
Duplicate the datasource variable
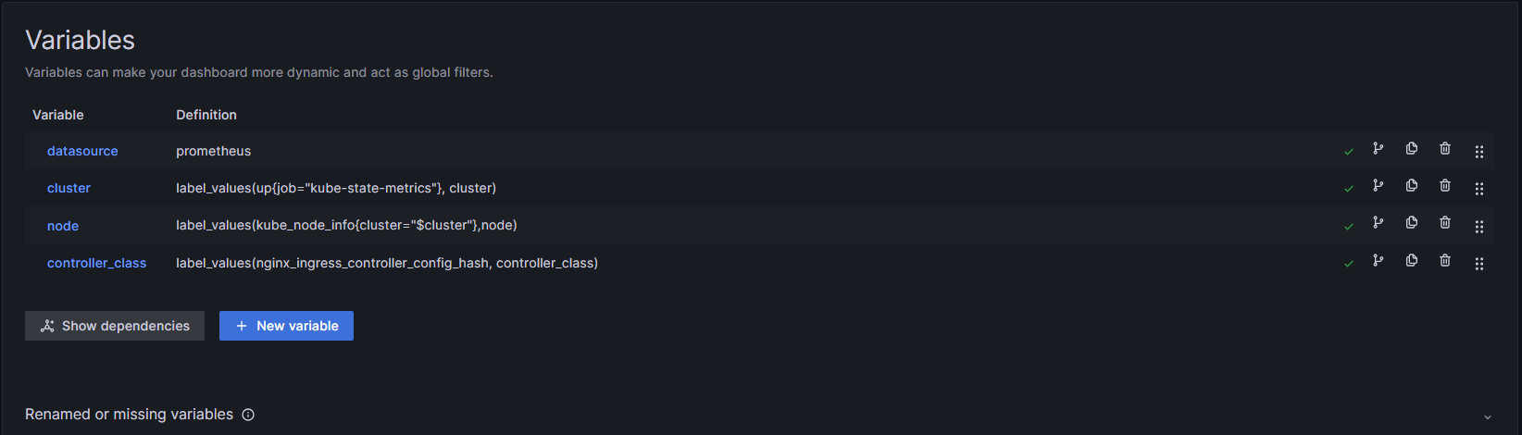[1411, 149]
